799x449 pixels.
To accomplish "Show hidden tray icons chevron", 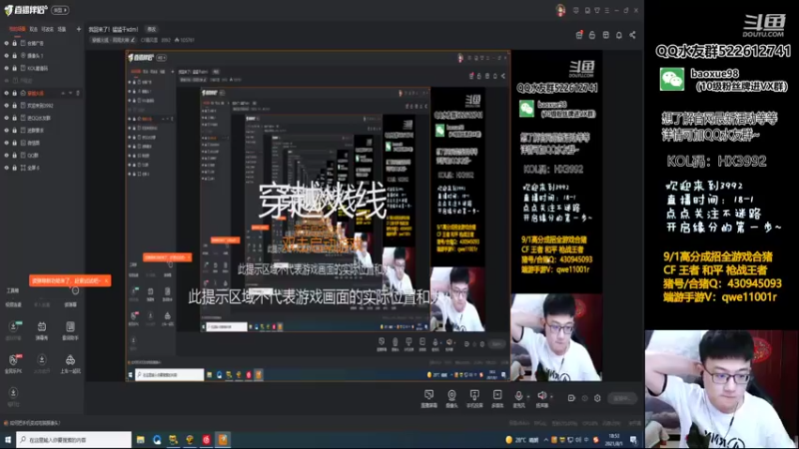I will click(x=545, y=440).
